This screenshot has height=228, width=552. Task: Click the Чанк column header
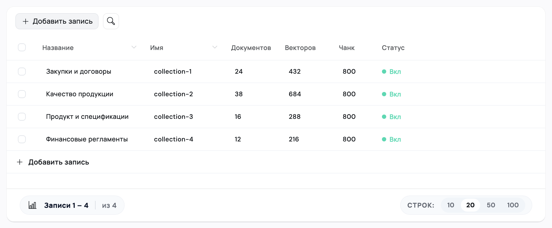point(347,48)
